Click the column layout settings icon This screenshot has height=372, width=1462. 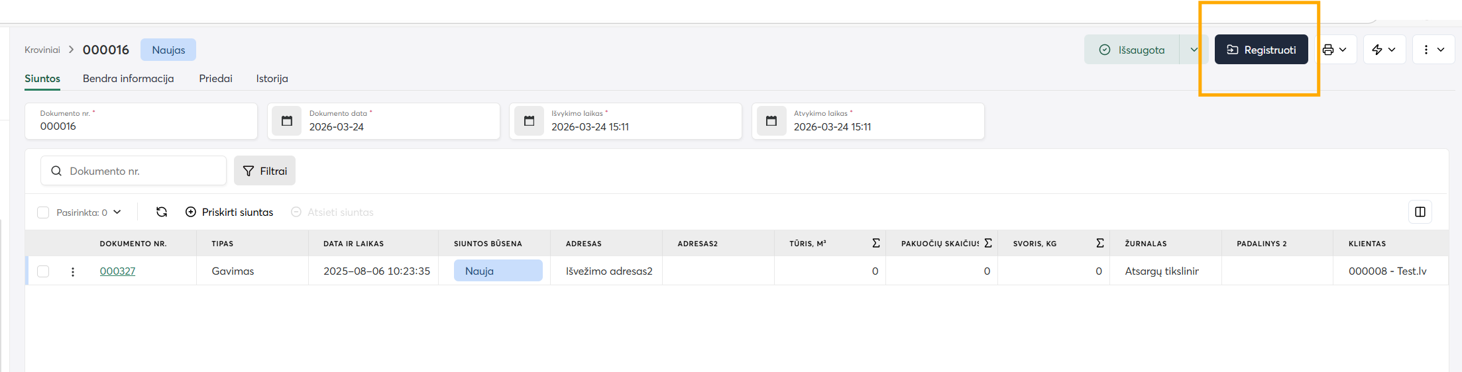1420,212
